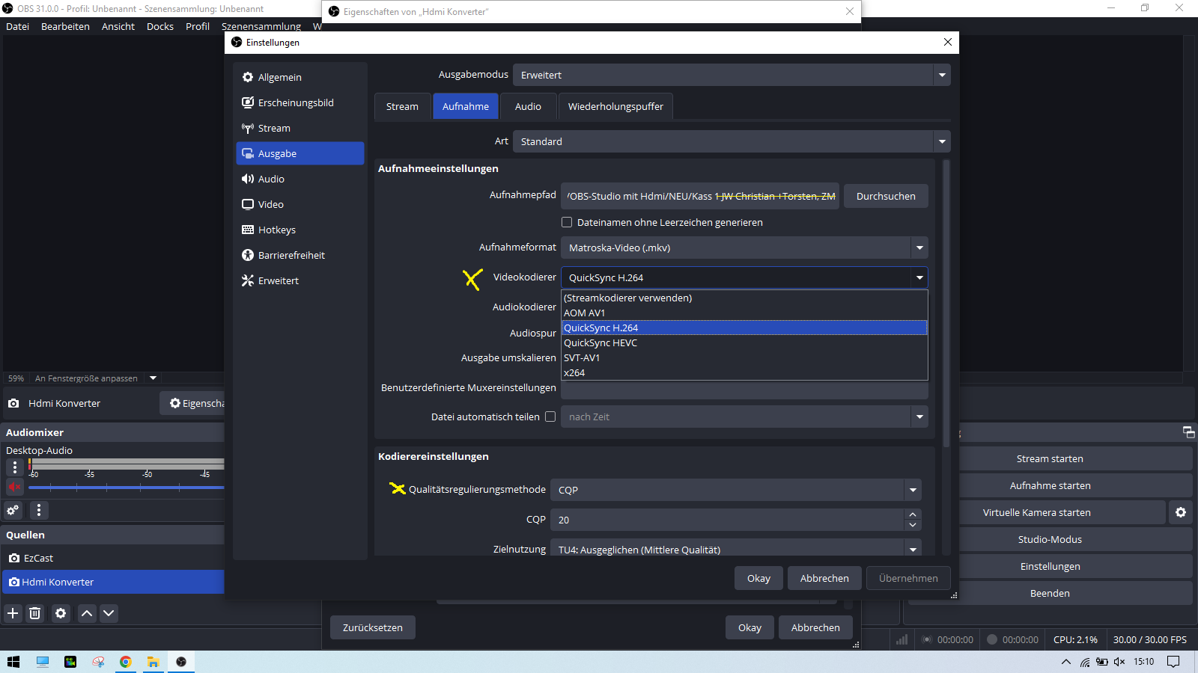Click the Aufnahmepfad path field
The image size is (1198, 673).
click(x=701, y=196)
